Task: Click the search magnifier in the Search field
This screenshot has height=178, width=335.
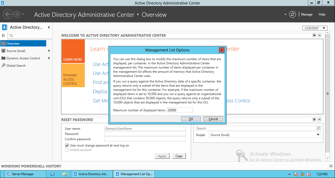Action: click(318, 128)
